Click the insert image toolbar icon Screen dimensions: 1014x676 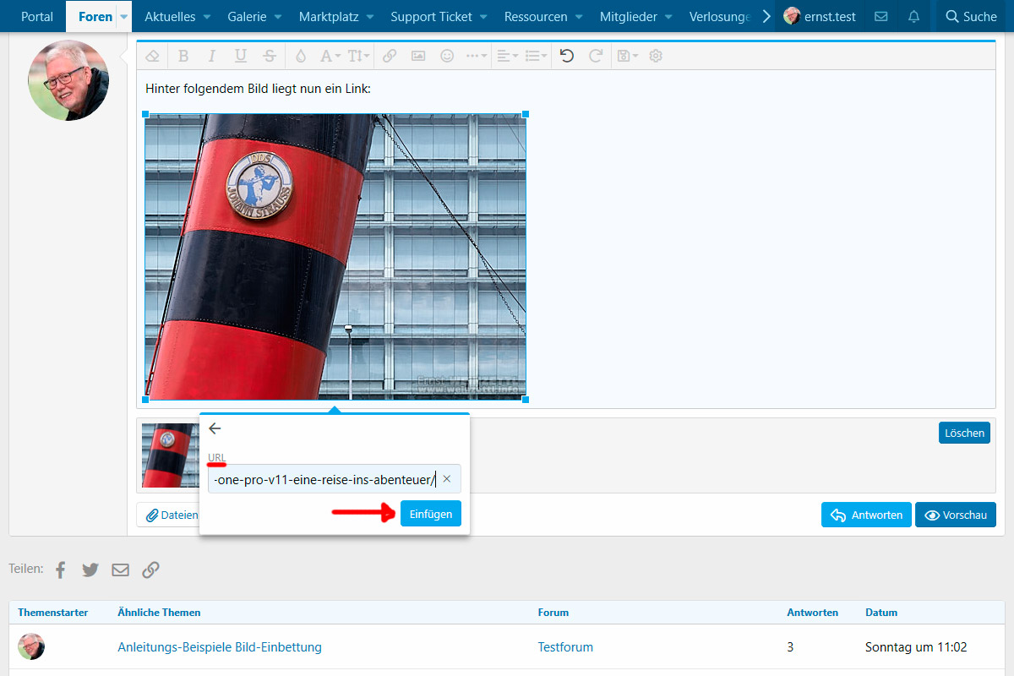(x=418, y=56)
